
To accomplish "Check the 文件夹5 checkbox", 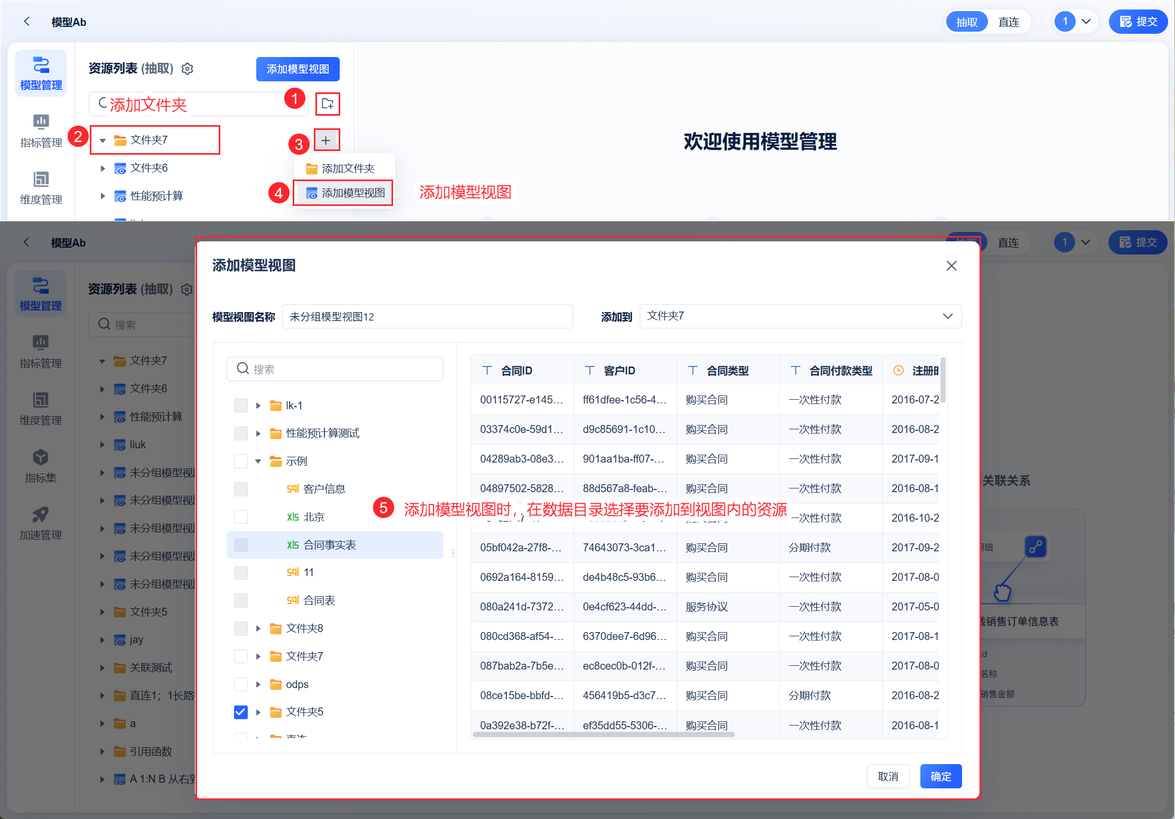I will [240, 712].
